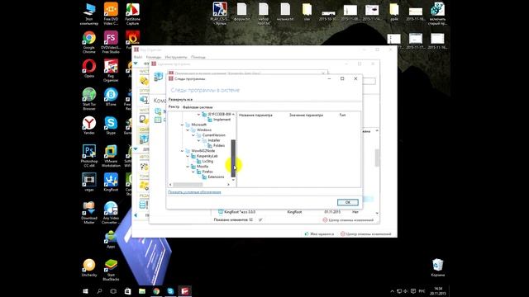Open DVDVideoSoft Free Studio shortcut
Screen dimensions: 529x297
pos(111,42)
